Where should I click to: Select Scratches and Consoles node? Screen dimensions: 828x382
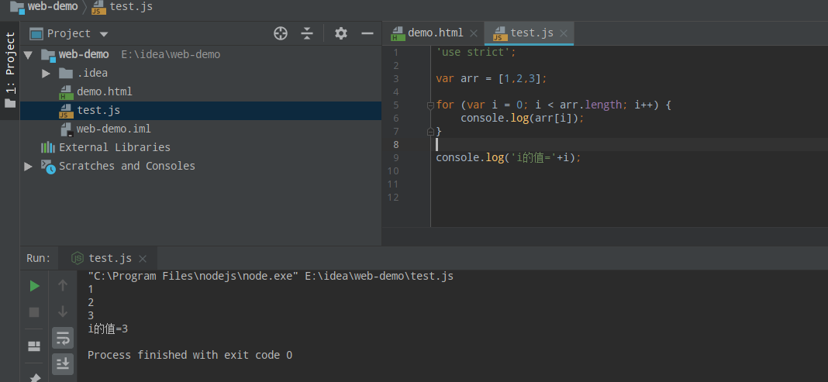(x=126, y=166)
